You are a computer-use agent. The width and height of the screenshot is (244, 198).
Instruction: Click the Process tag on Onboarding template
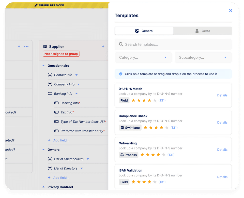(129, 155)
